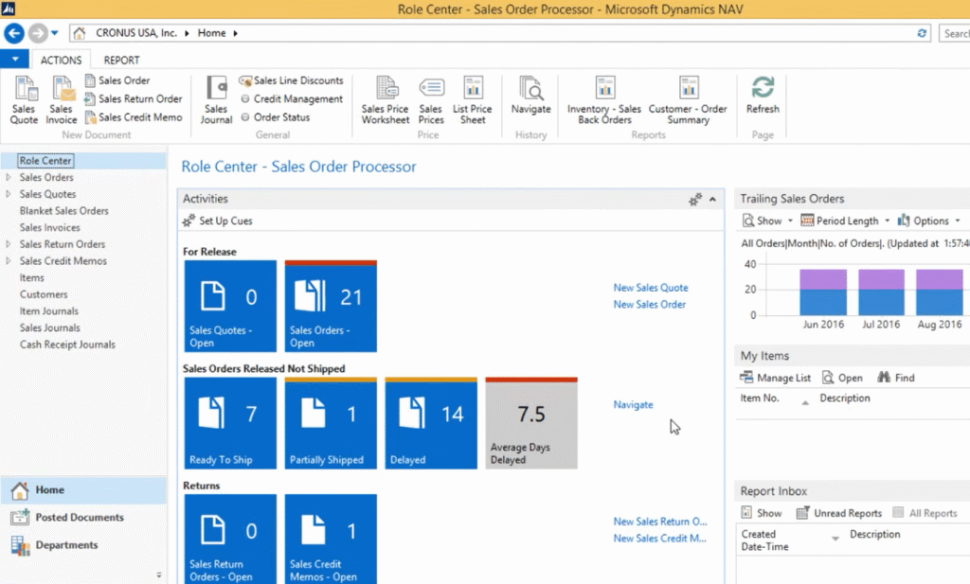970x584 pixels.
Task: Open Sales Invoices list
Action: [49, 227]
